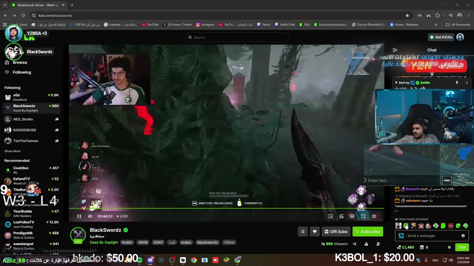Expand Show More followed channels
474x266 pixels.
point(12,151)
